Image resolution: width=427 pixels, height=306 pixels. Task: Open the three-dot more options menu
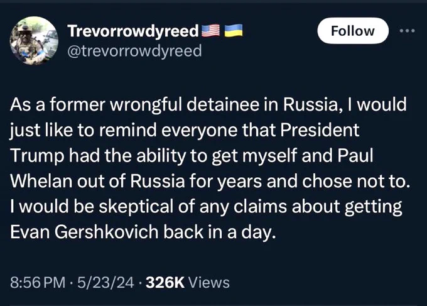(408, 31)
